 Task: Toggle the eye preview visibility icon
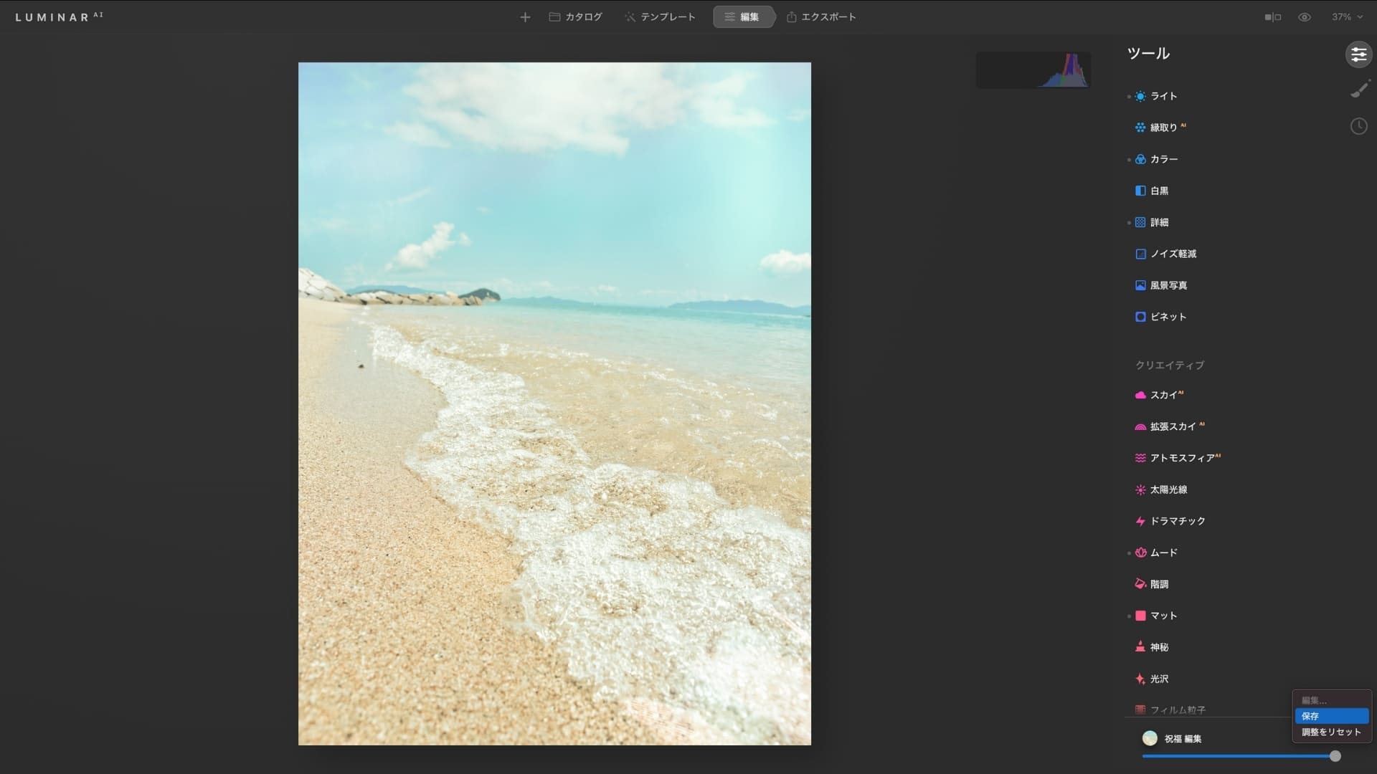[x=1305, y=17]
